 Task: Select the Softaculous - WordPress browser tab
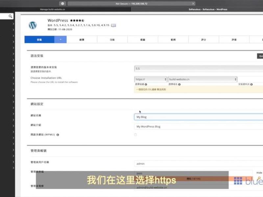tap(197, 10)
